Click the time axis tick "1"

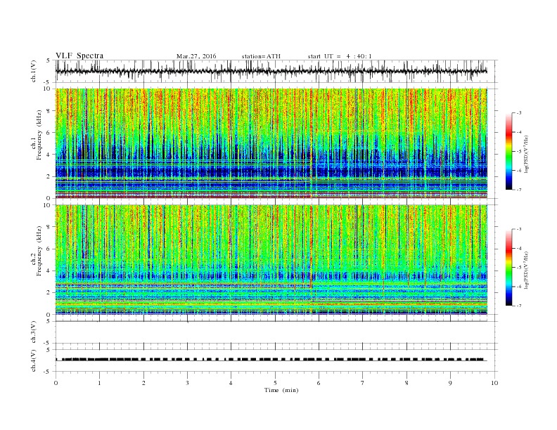pyautogui.click(x=99, y=383)
